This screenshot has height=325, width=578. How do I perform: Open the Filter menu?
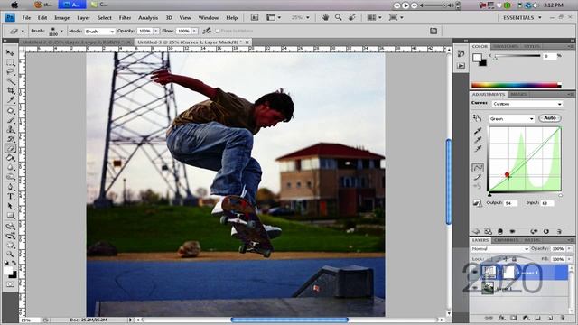point(125,17)
